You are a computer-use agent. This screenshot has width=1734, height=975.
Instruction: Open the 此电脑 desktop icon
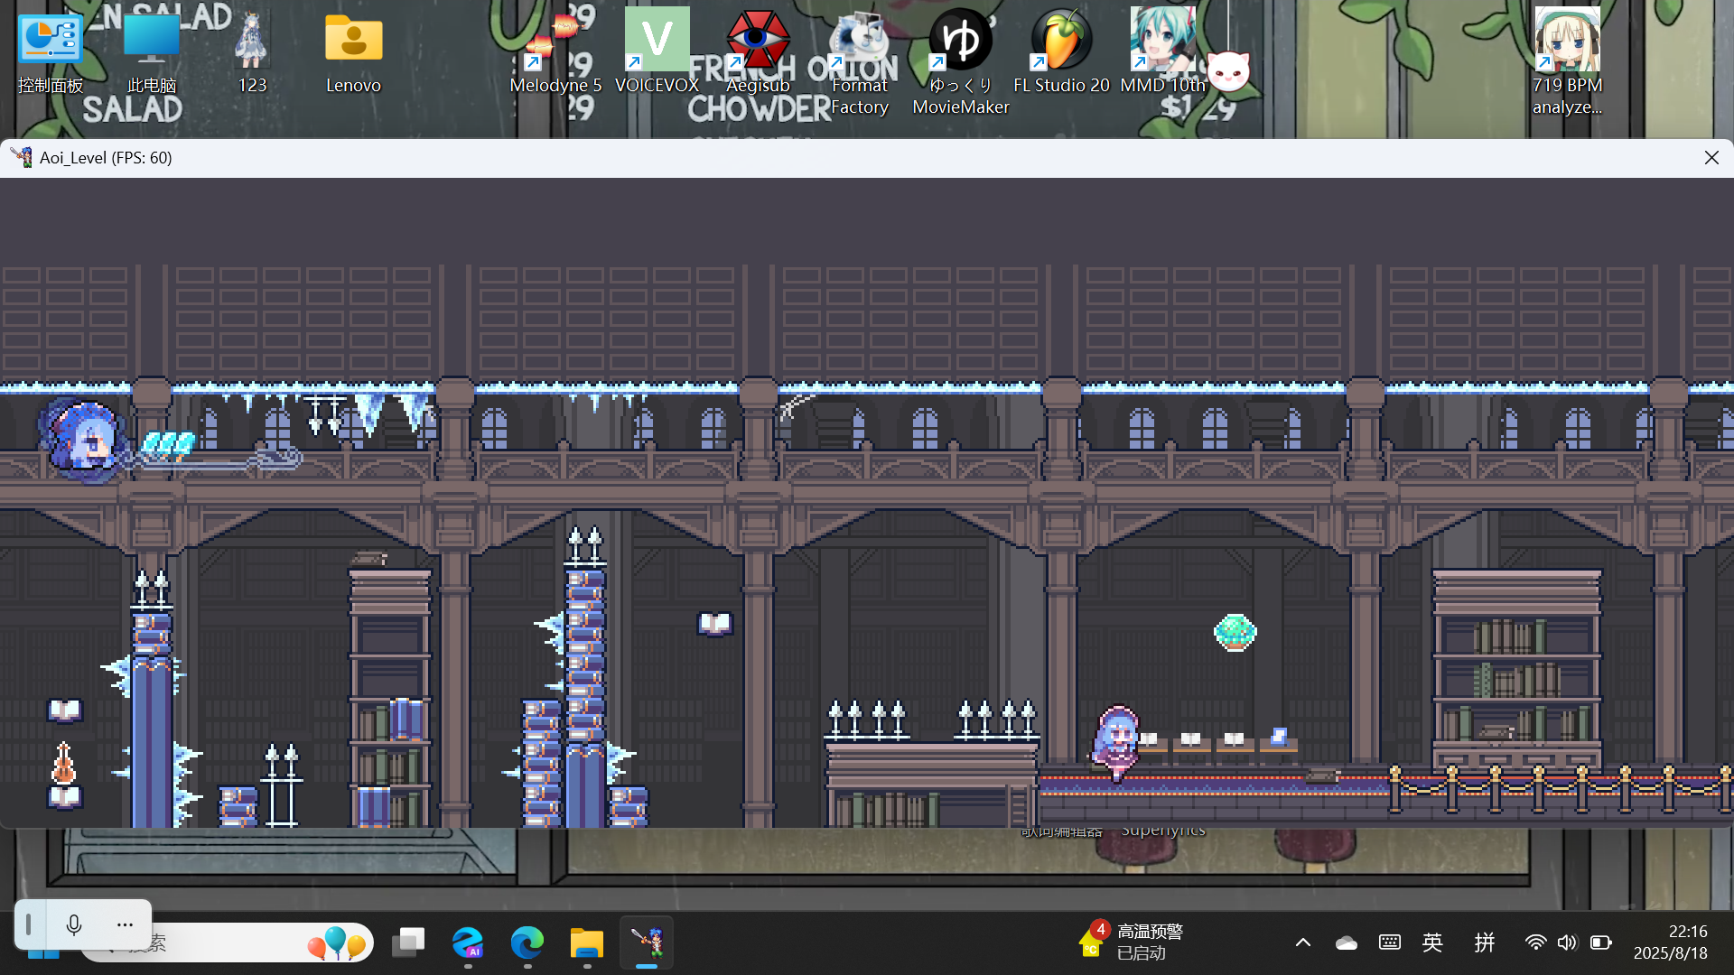(151, 52)
